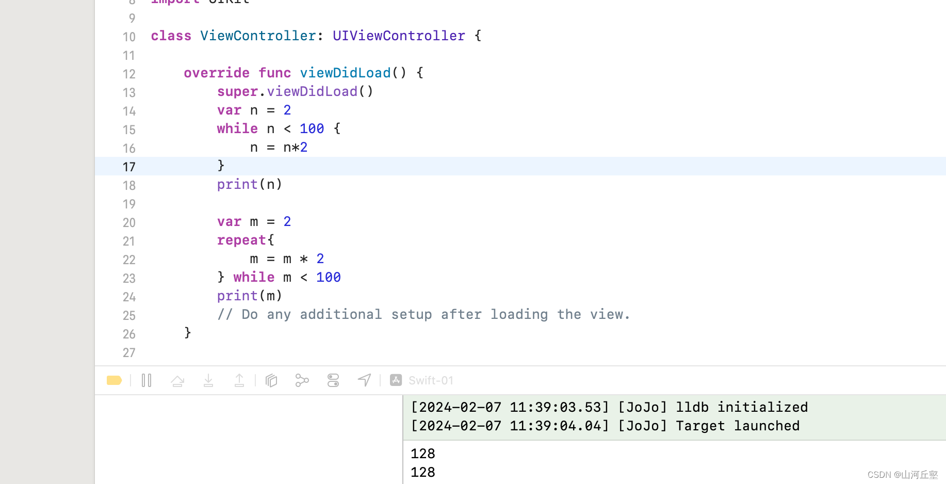
Task: Click line number 24 in gutter
Action: pos(129,297)
